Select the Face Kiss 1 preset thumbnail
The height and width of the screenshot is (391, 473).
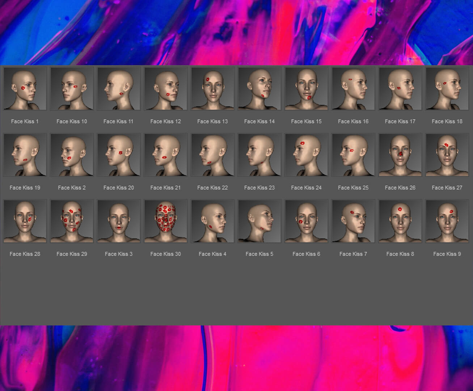25,88
